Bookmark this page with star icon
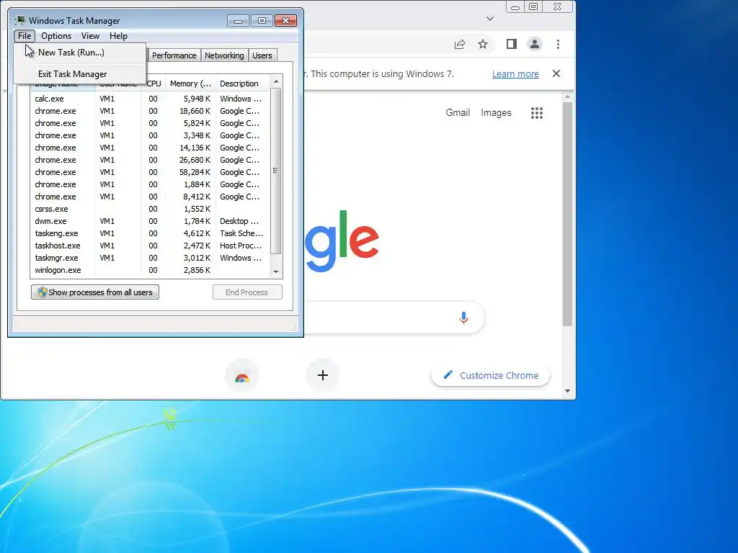This screenshot has height=553, width=738. [x=483, y=44]
